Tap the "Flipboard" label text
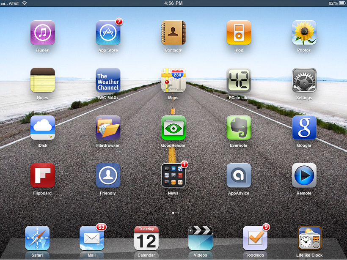This screenshot has width=347, height=260. [42, 193]
